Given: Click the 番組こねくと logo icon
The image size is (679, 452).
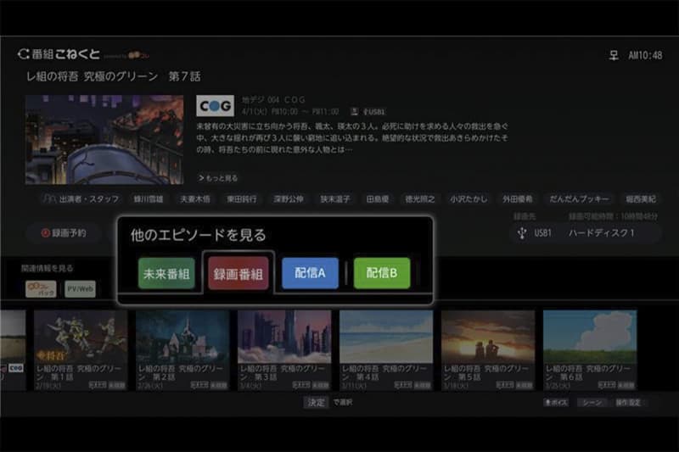Looking at the screenshot, I should 24,54.
